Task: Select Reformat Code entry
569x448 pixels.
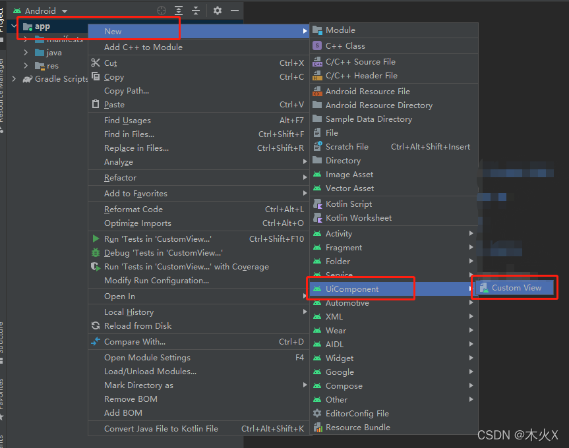Action: coord(198,209)
